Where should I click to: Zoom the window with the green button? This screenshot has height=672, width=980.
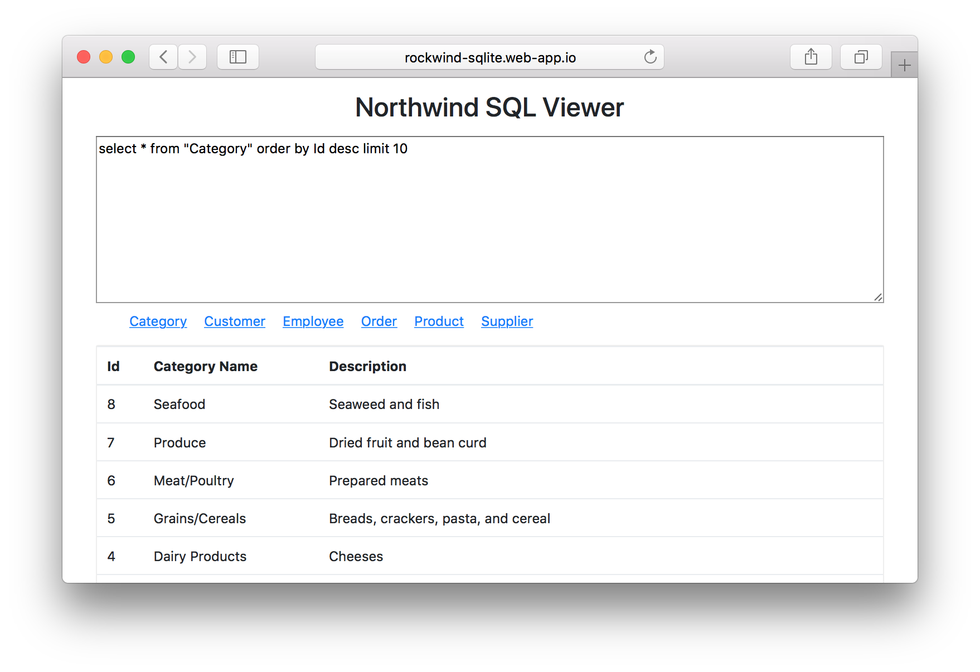point(128,57)
